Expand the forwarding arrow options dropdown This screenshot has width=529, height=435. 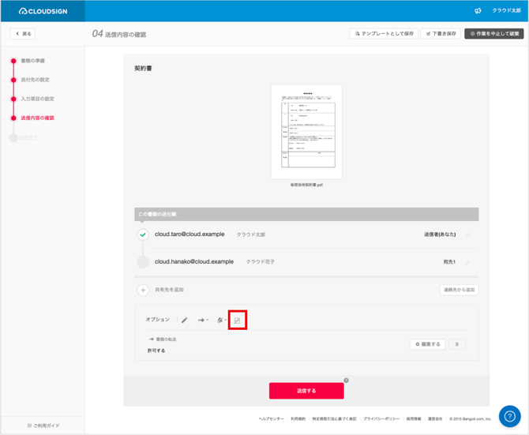(204, 320)
